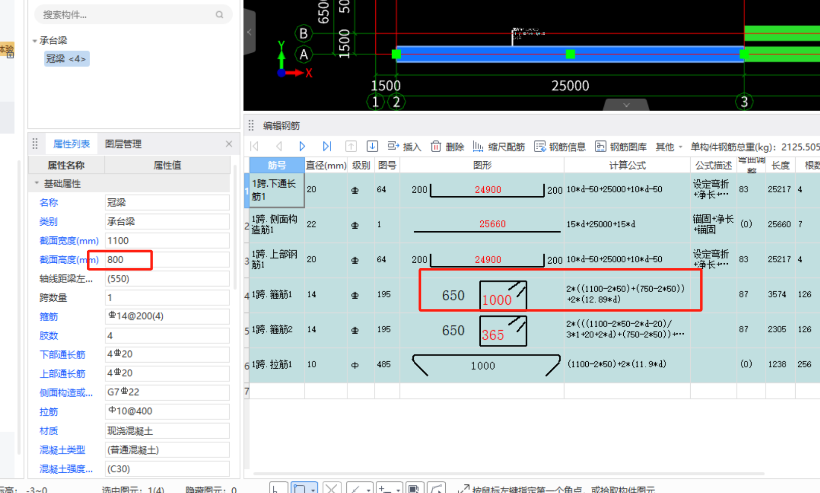Move rebar row up icon
The width and height of the screenshot is (820, 493).
[350, 147]
